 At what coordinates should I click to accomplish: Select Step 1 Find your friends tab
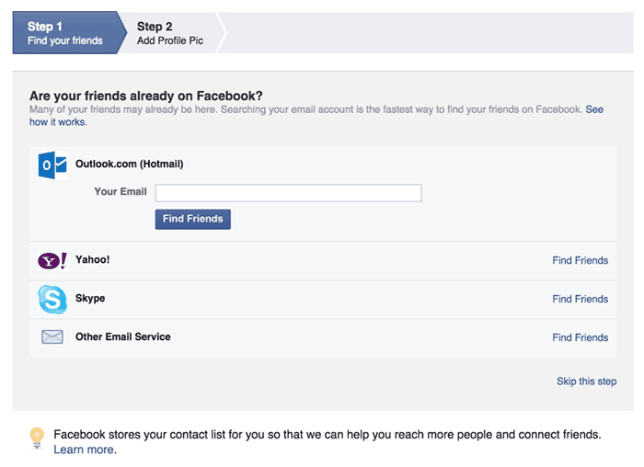pos(64,33)
